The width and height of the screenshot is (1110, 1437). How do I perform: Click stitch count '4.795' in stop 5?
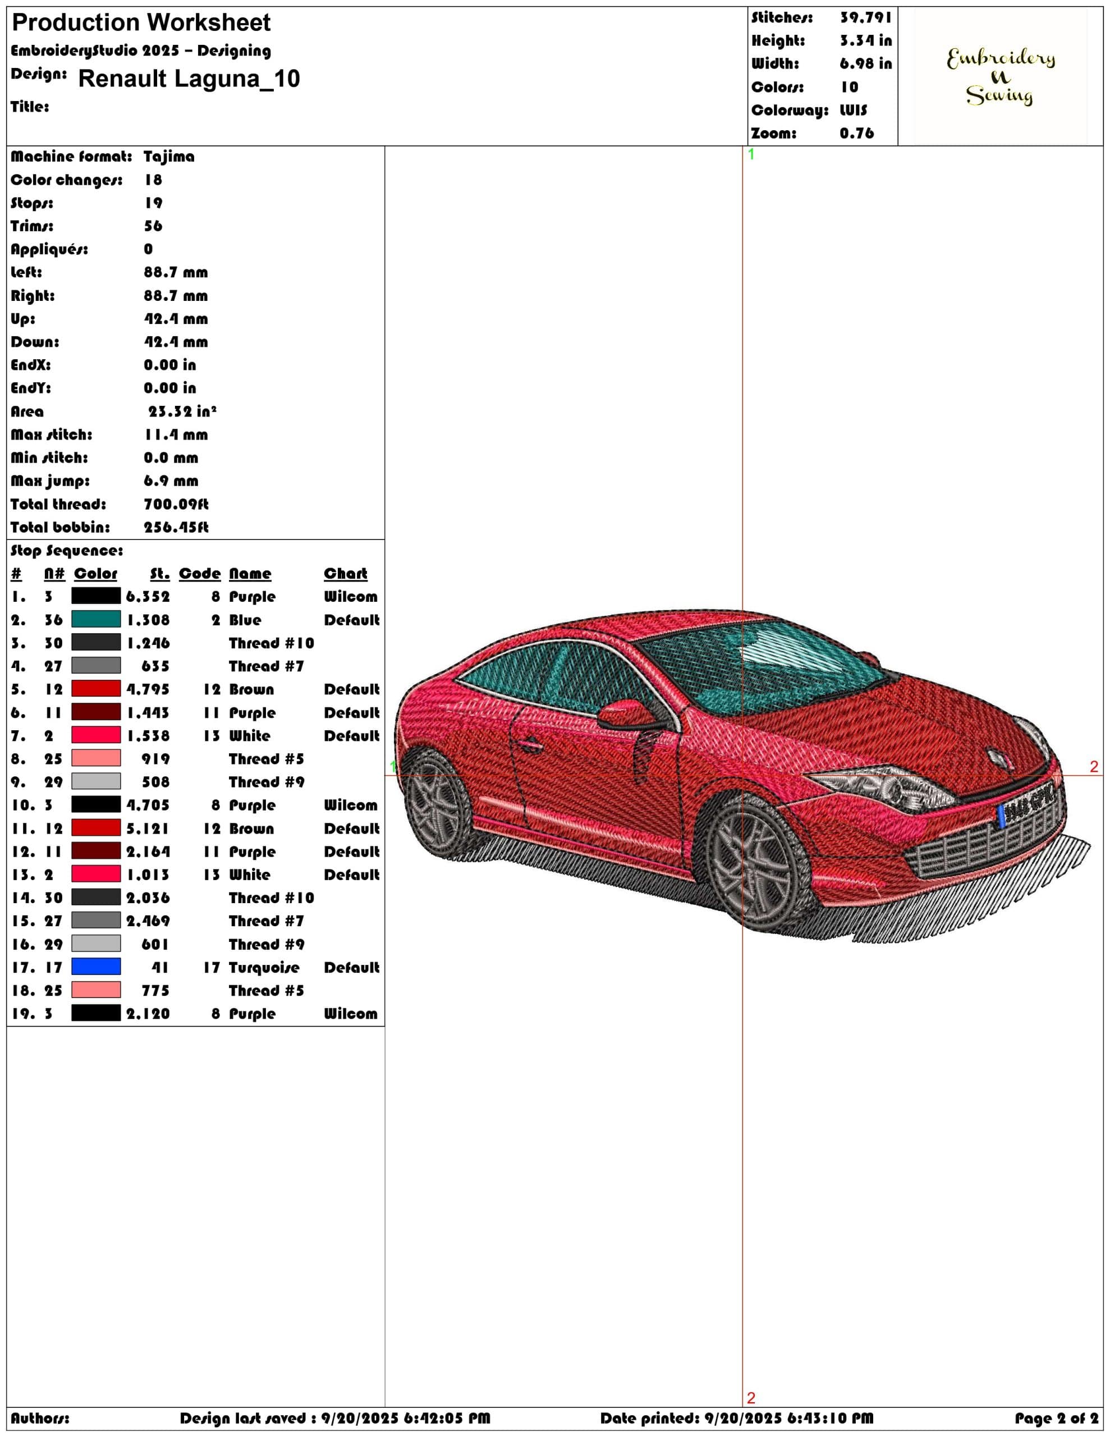point(148,689)
